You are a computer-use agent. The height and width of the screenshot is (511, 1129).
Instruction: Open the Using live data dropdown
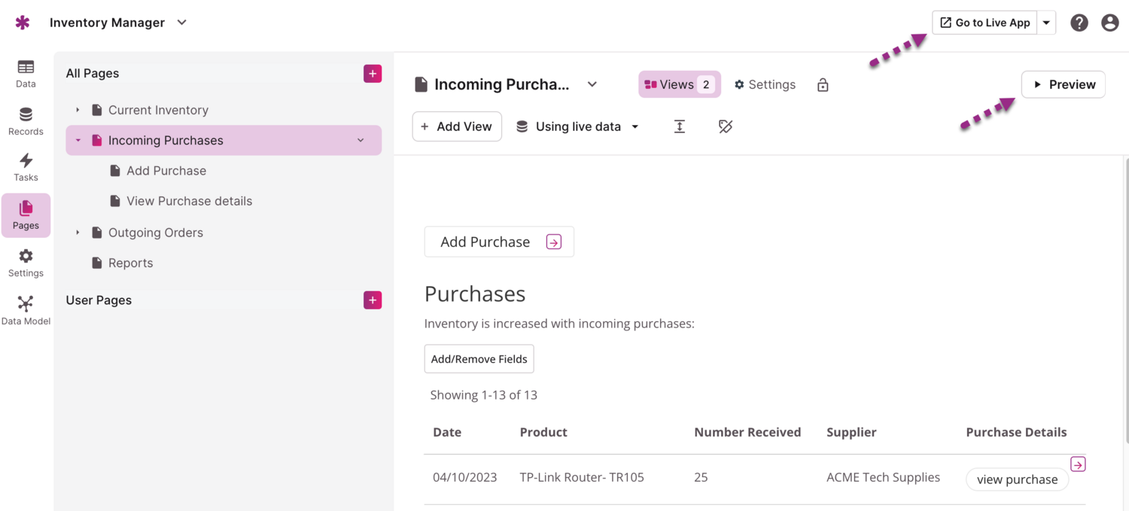click(x=577, y=126)
